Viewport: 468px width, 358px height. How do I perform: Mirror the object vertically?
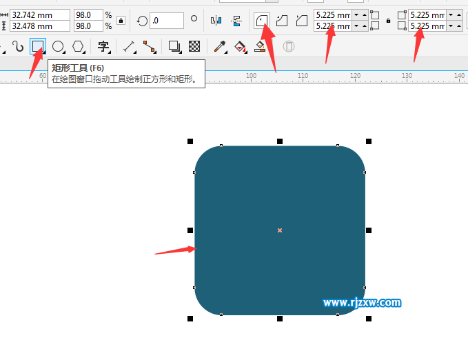(236, 21)
